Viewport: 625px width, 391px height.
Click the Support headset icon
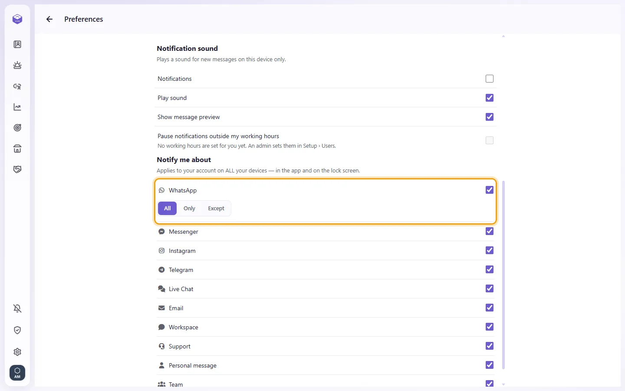[x=161, y=346]
